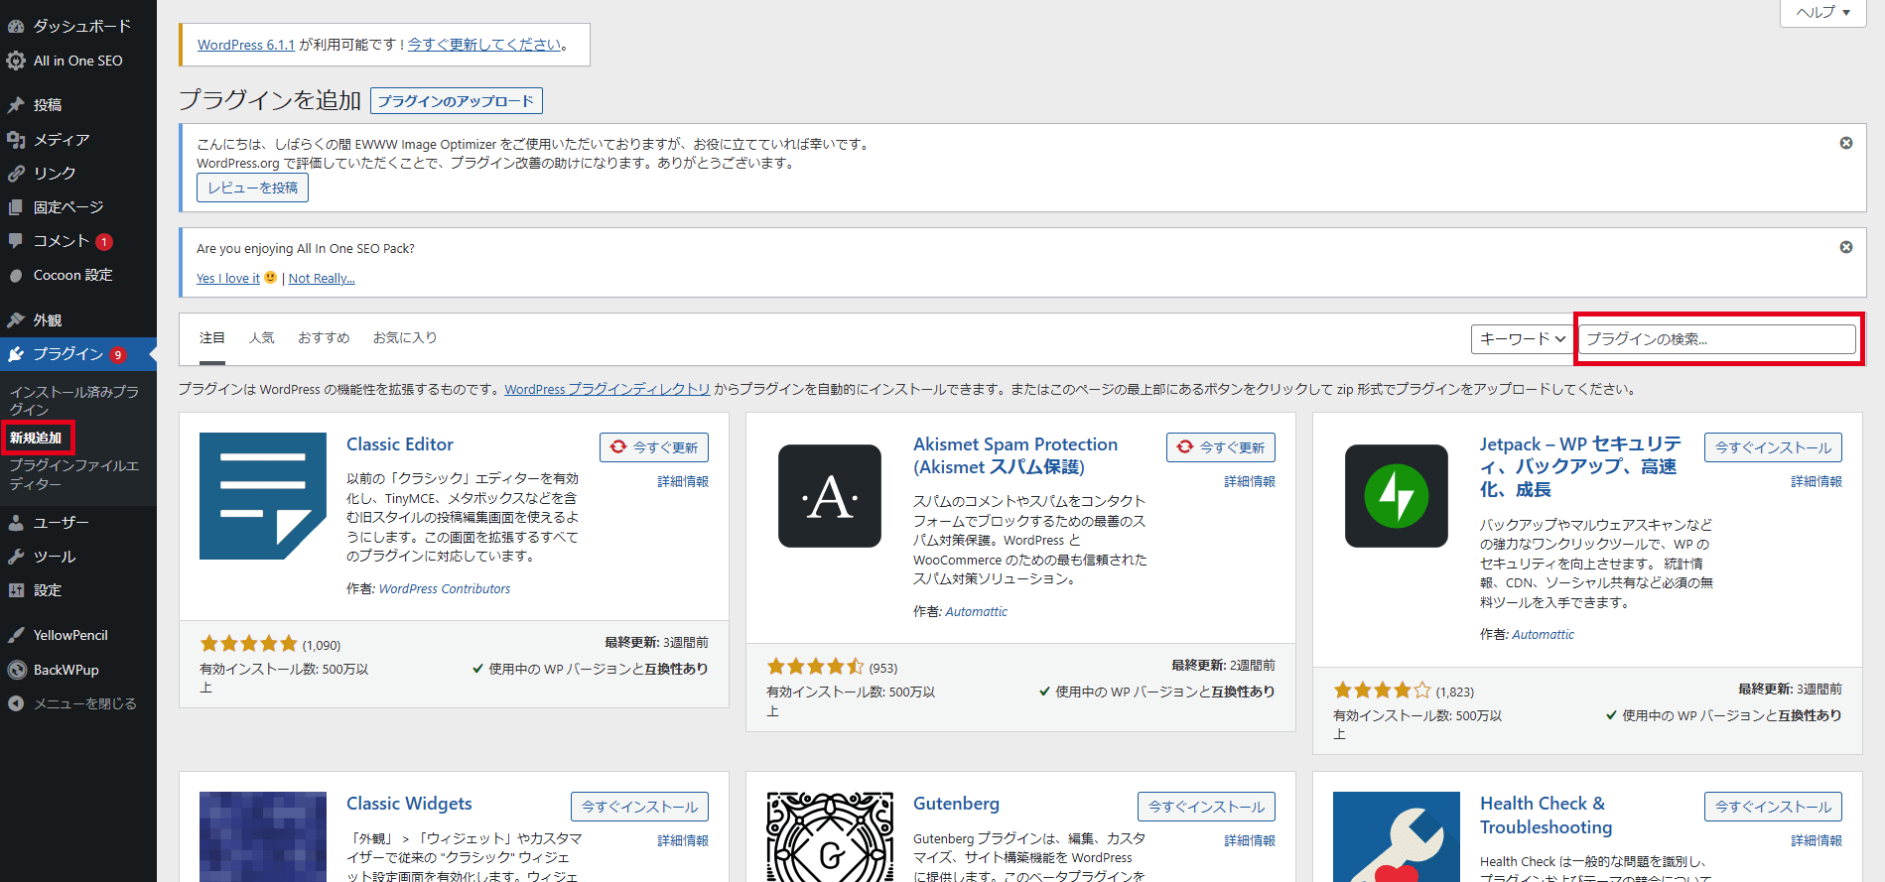Install Classic Widgets plugin now
The width and height of the screenshot is (1885, 882).
(x=639, y=807)
